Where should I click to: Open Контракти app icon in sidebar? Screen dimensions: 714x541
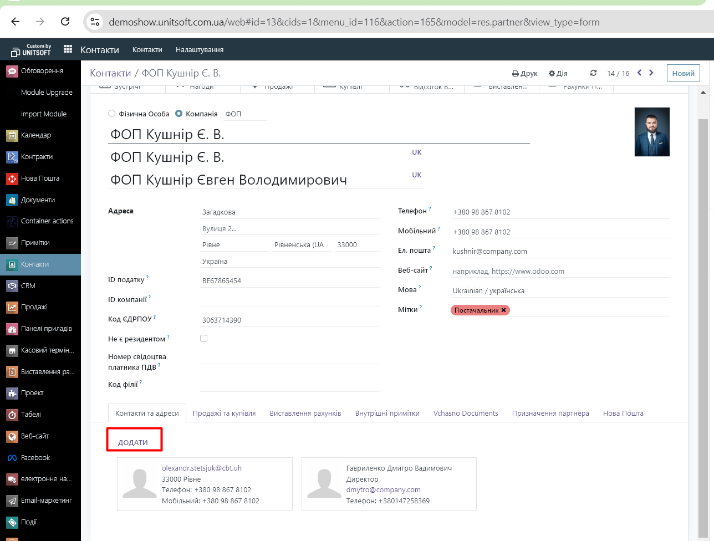[x=12, y=157]
